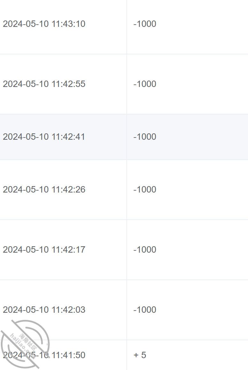Viewport: 248px width, 370px height.
Task: Select the -1000 amount at 11:42:55
Action: pos(145,84)
